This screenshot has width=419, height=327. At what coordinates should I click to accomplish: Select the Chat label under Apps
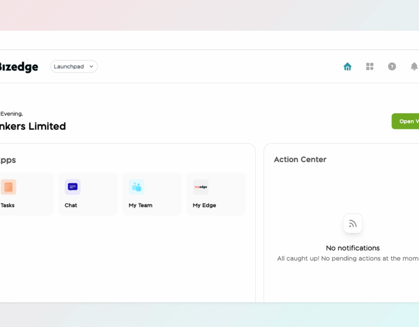71,205
